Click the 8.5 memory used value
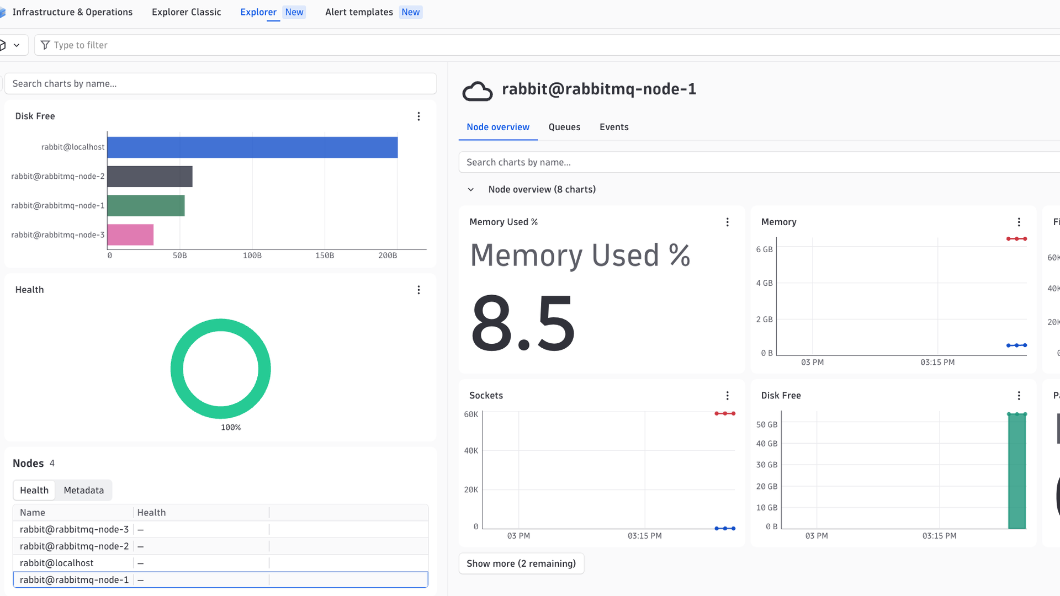 coord(522,323)
